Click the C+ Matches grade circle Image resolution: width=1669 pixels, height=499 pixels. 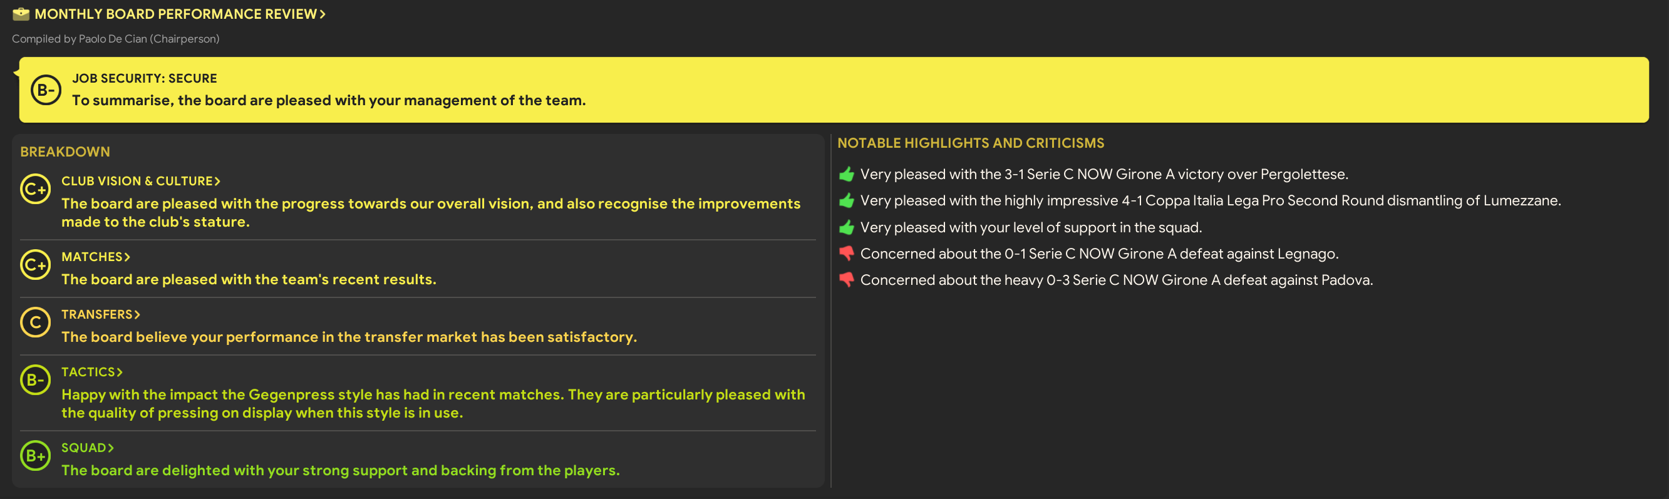[x=35, y=265]
